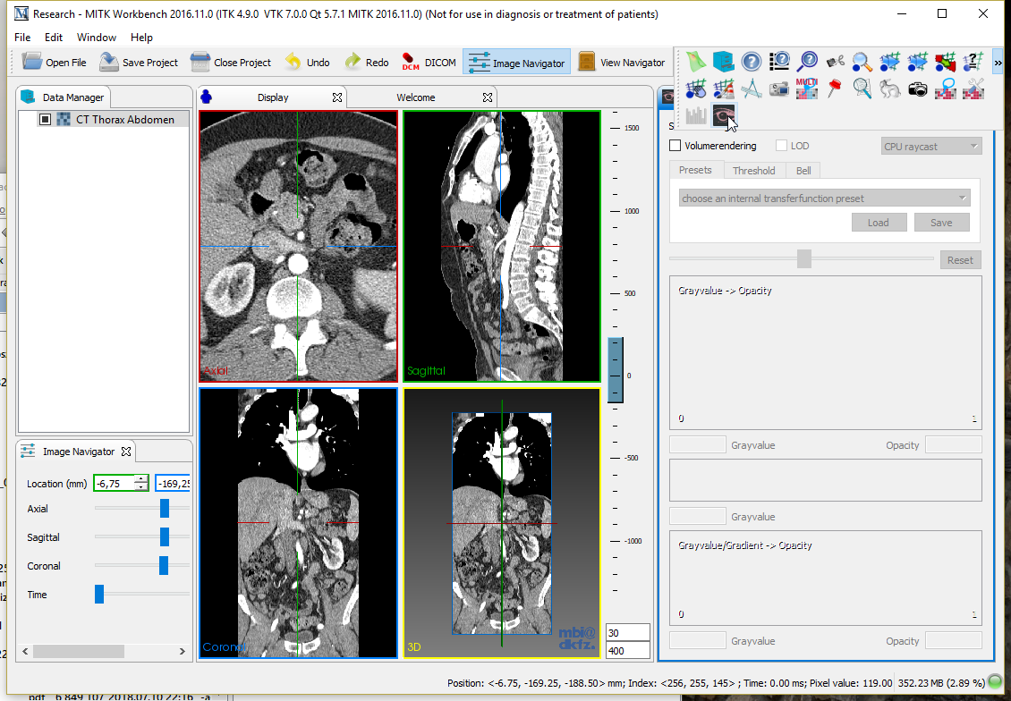This screenshot has height=701, width=1011.
Task: Toggle the LOD checkbox
Action: (x=781, y=146)
